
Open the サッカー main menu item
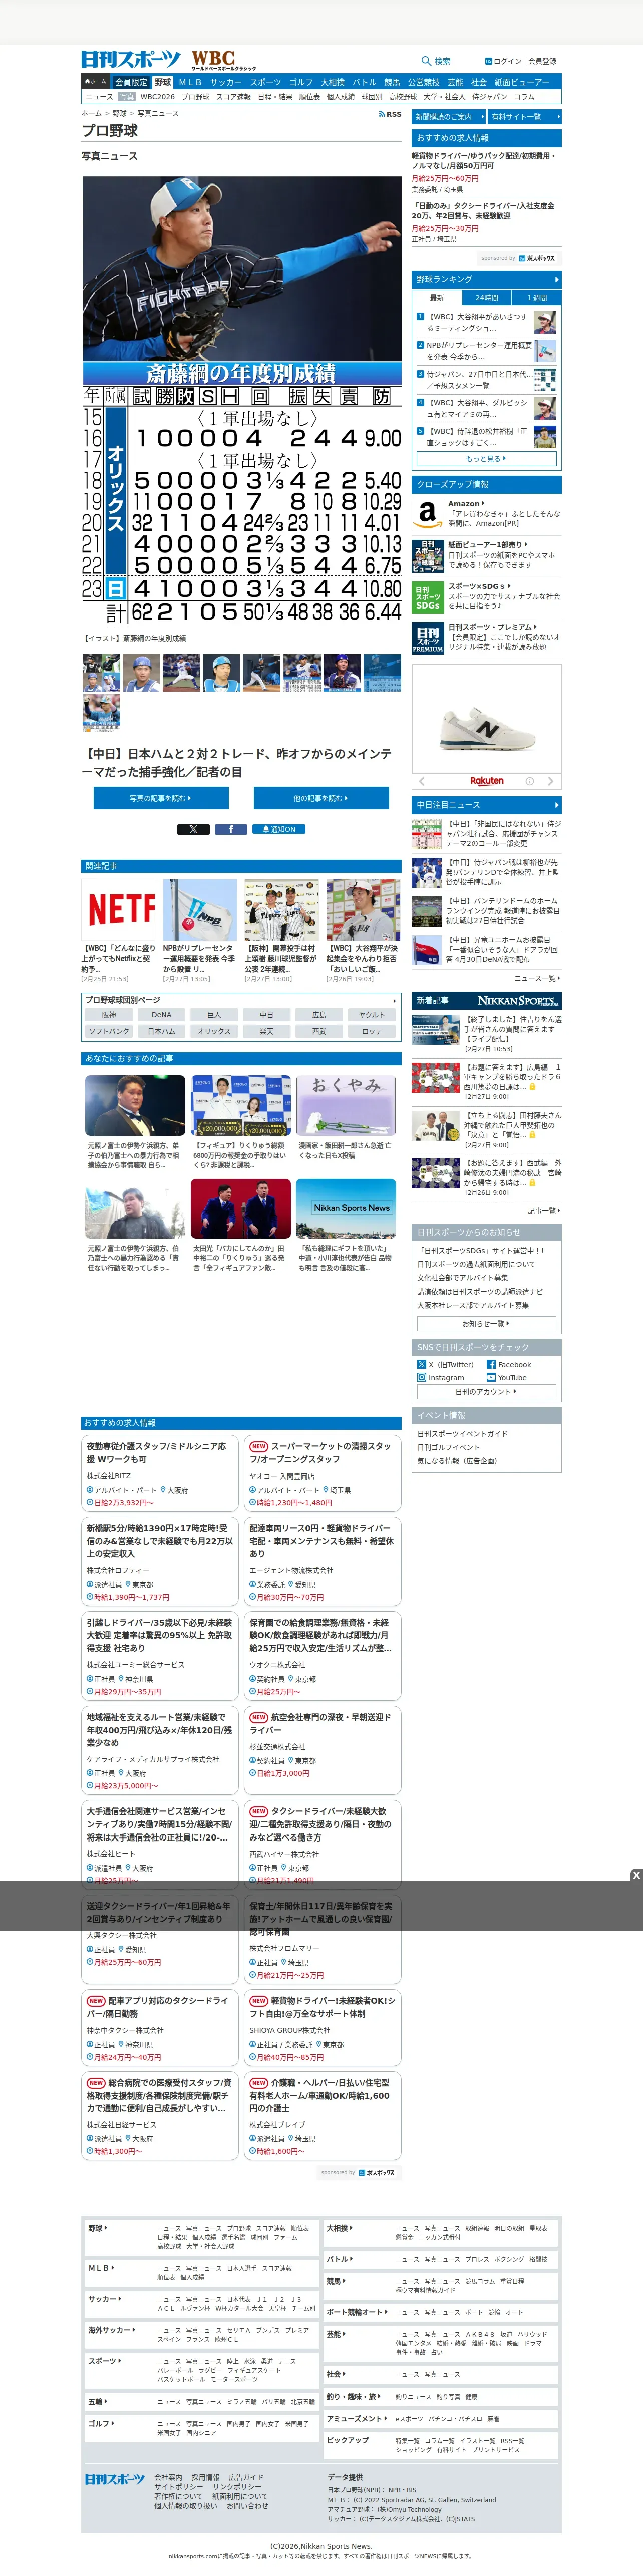pos(226,82)
